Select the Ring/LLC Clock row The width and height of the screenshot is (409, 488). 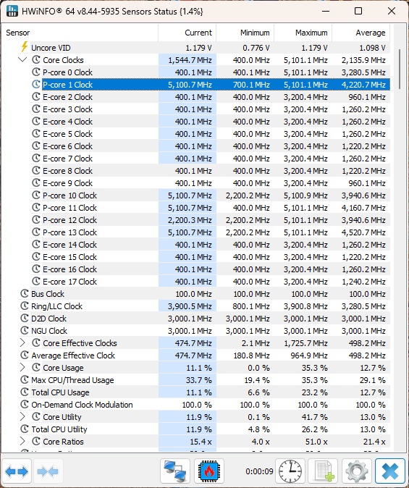pyautogui.click(x=204, y=306)
